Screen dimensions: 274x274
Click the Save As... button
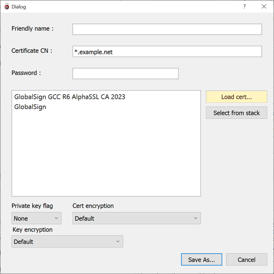202,259
